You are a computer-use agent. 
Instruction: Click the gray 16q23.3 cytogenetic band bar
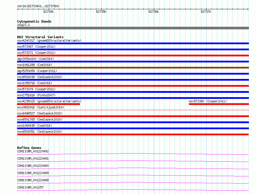133,28
